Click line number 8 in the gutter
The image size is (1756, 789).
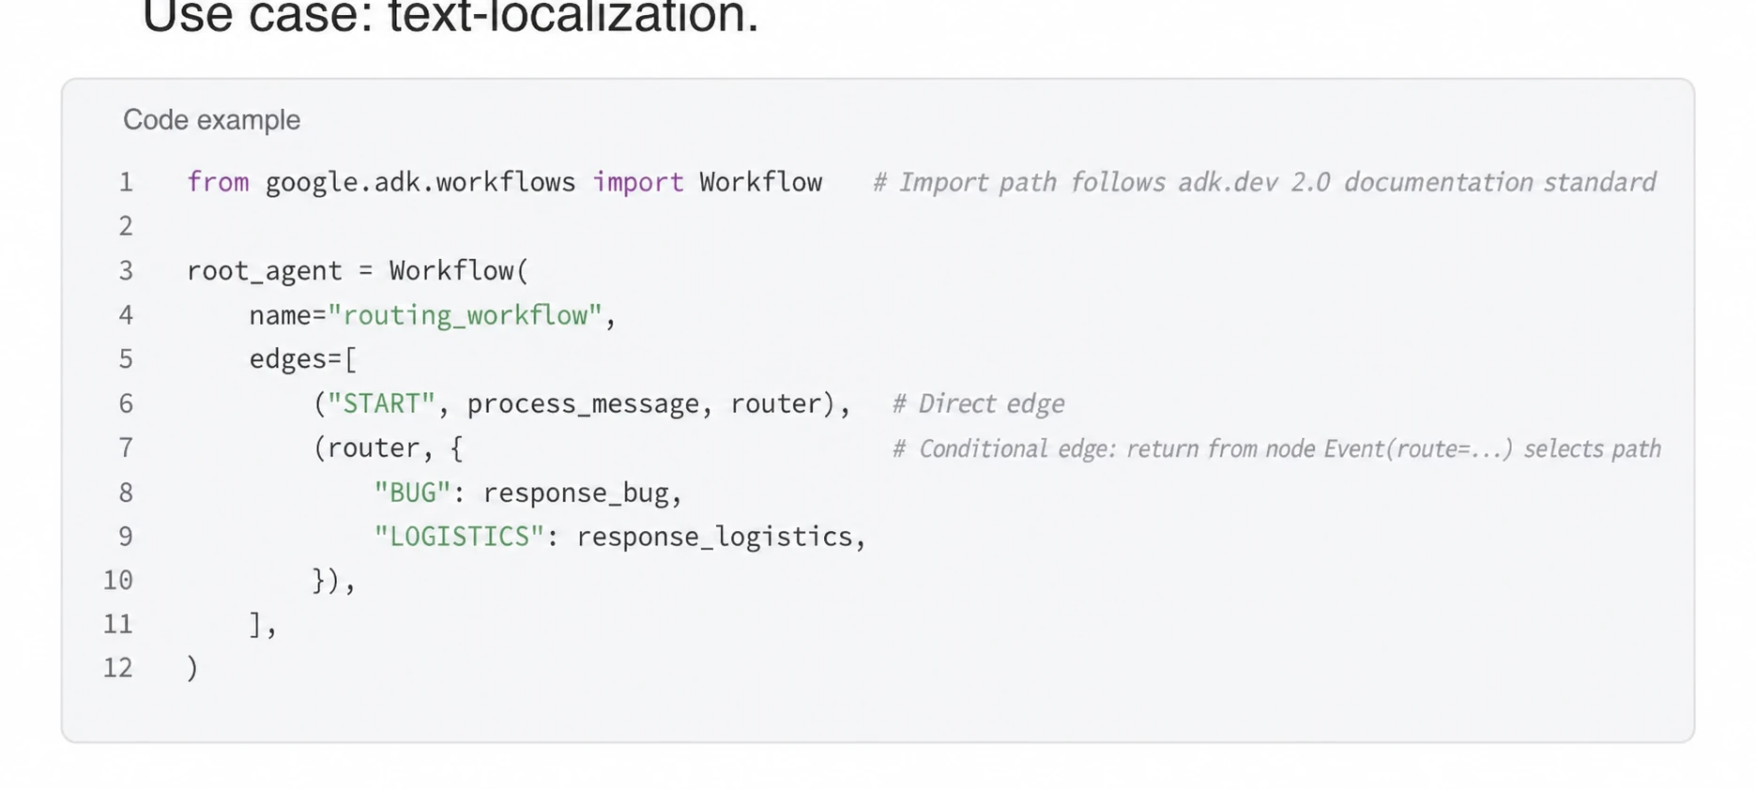(126, 493)
